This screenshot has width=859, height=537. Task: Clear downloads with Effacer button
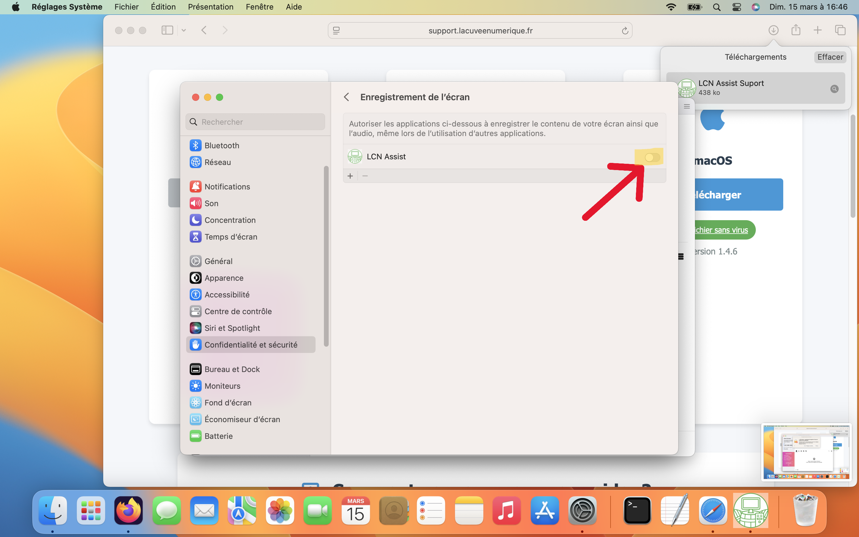[830, 57]
